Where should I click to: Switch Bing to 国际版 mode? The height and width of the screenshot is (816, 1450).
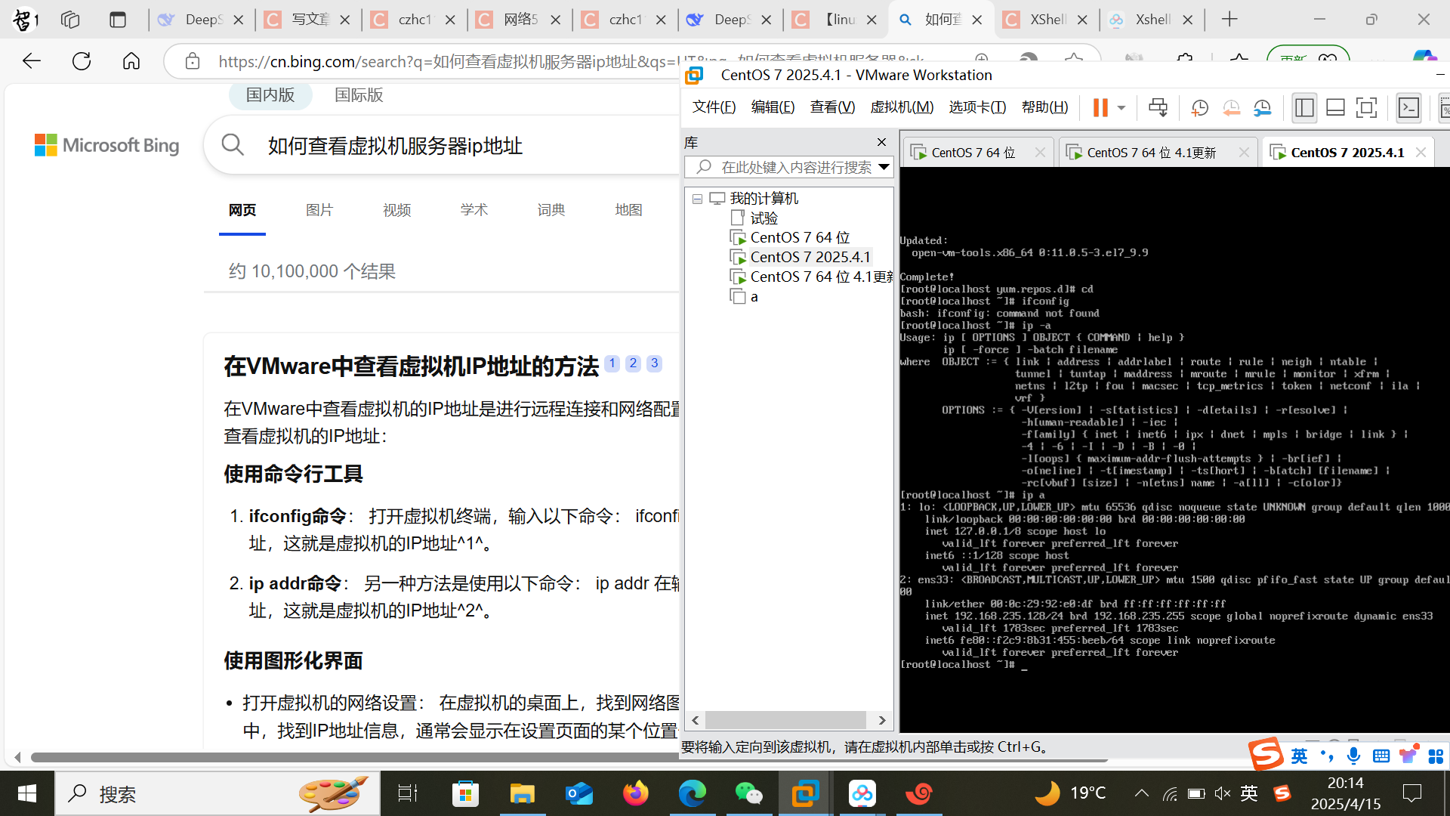[x=359, y=95]
